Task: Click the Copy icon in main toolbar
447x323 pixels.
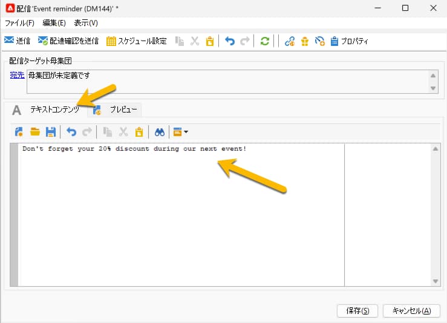Action: 179,41
